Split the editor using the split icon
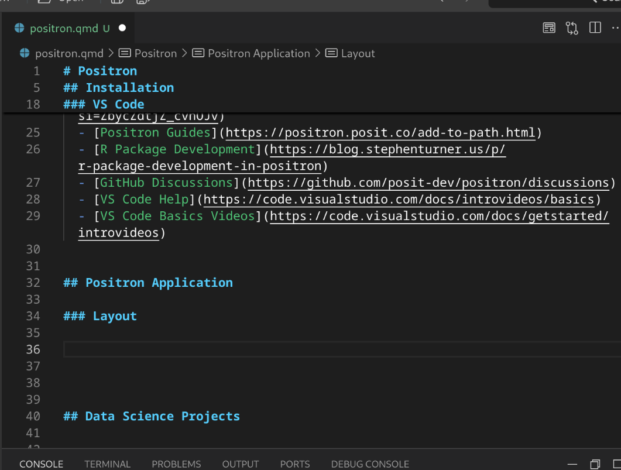This screenshot has width=621, height=470. 595,28
